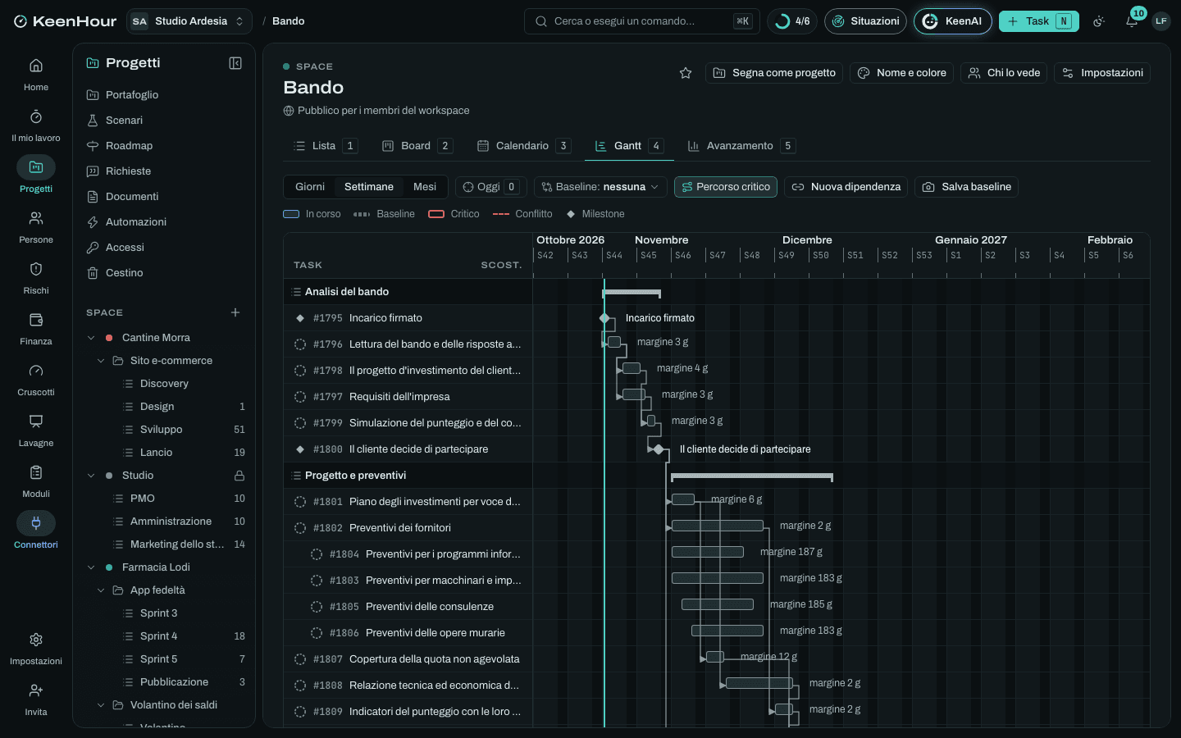This screenshot has height=738, width=1181.
Task: Open the Avanzamento view tab
Action: pos(741,146)
